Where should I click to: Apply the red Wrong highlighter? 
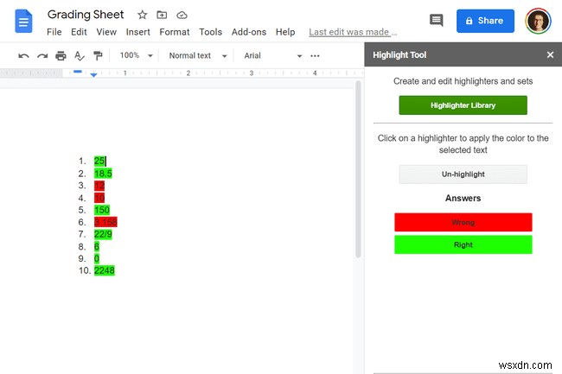click(x=463, y=222)
